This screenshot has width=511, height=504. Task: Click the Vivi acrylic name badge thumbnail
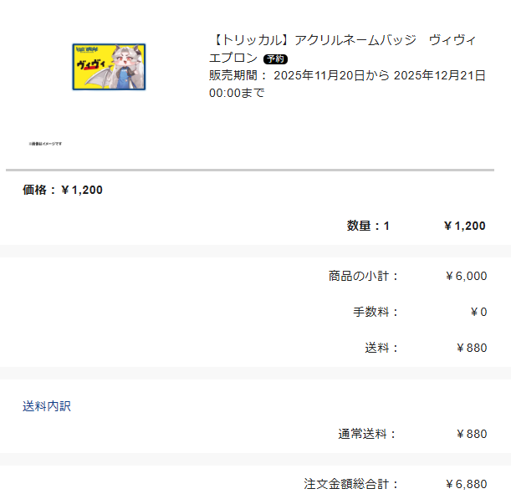pos(109,67)
